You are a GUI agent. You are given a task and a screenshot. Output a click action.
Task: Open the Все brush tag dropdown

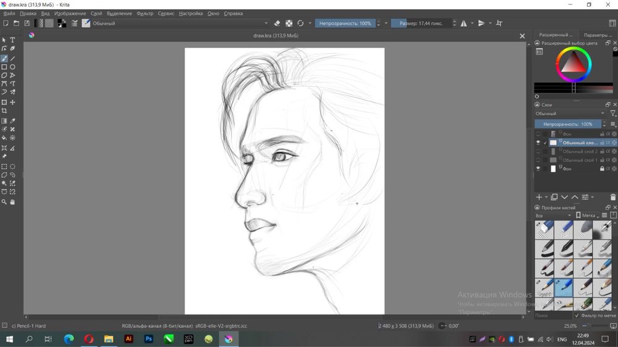[553, 215]
